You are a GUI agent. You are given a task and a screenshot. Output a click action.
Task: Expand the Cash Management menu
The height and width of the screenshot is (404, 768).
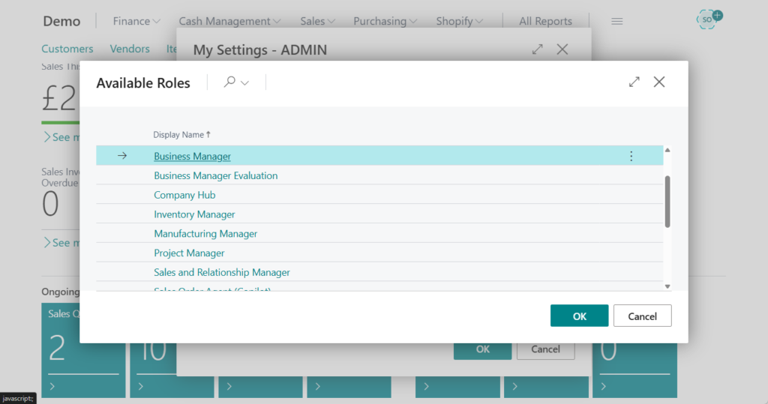click(x=229, y=21)
